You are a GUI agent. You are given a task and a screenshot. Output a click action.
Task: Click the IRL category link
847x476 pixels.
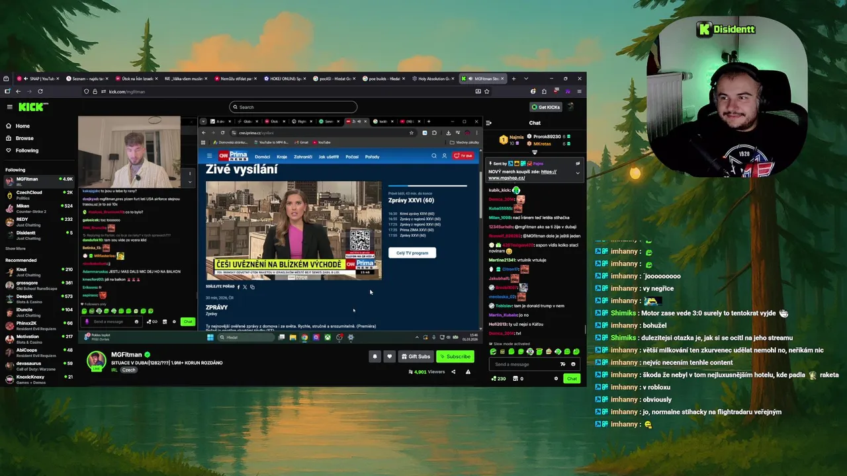(114, 370)
